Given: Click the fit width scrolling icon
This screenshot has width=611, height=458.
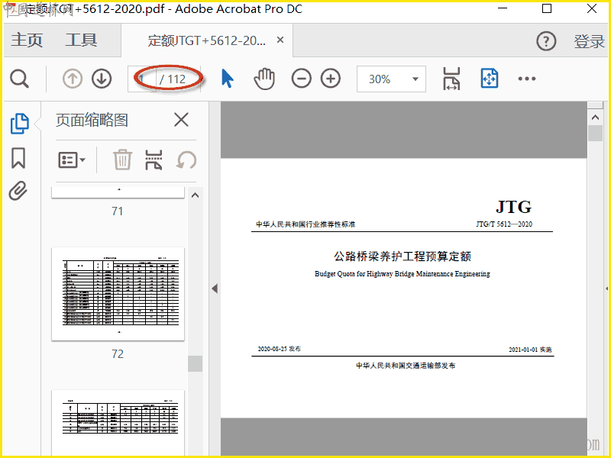Looking at the screenshot, I should tap(451, 79).
